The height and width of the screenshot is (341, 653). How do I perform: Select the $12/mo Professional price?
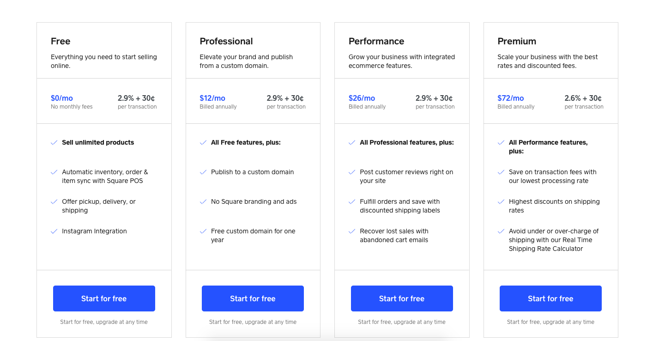(x=212, y=98)
